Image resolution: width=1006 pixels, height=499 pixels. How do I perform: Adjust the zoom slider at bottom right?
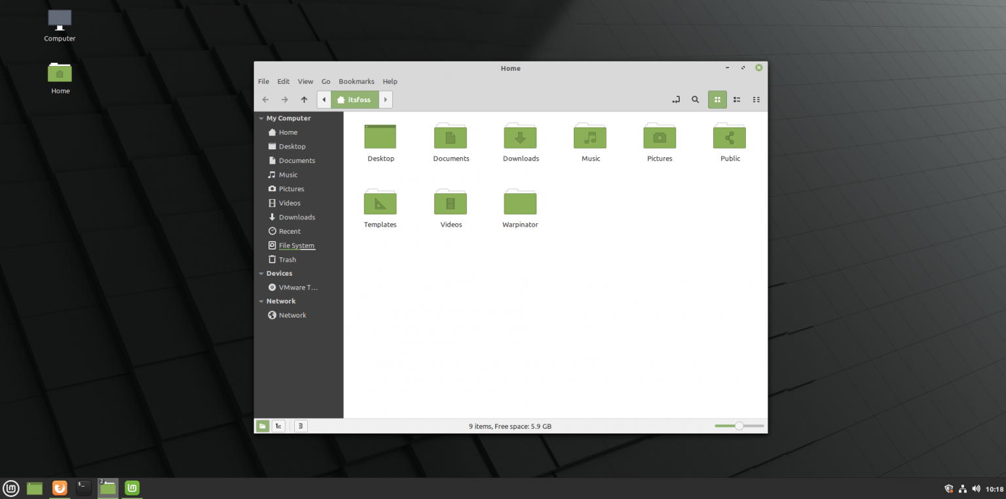[739, 426]
